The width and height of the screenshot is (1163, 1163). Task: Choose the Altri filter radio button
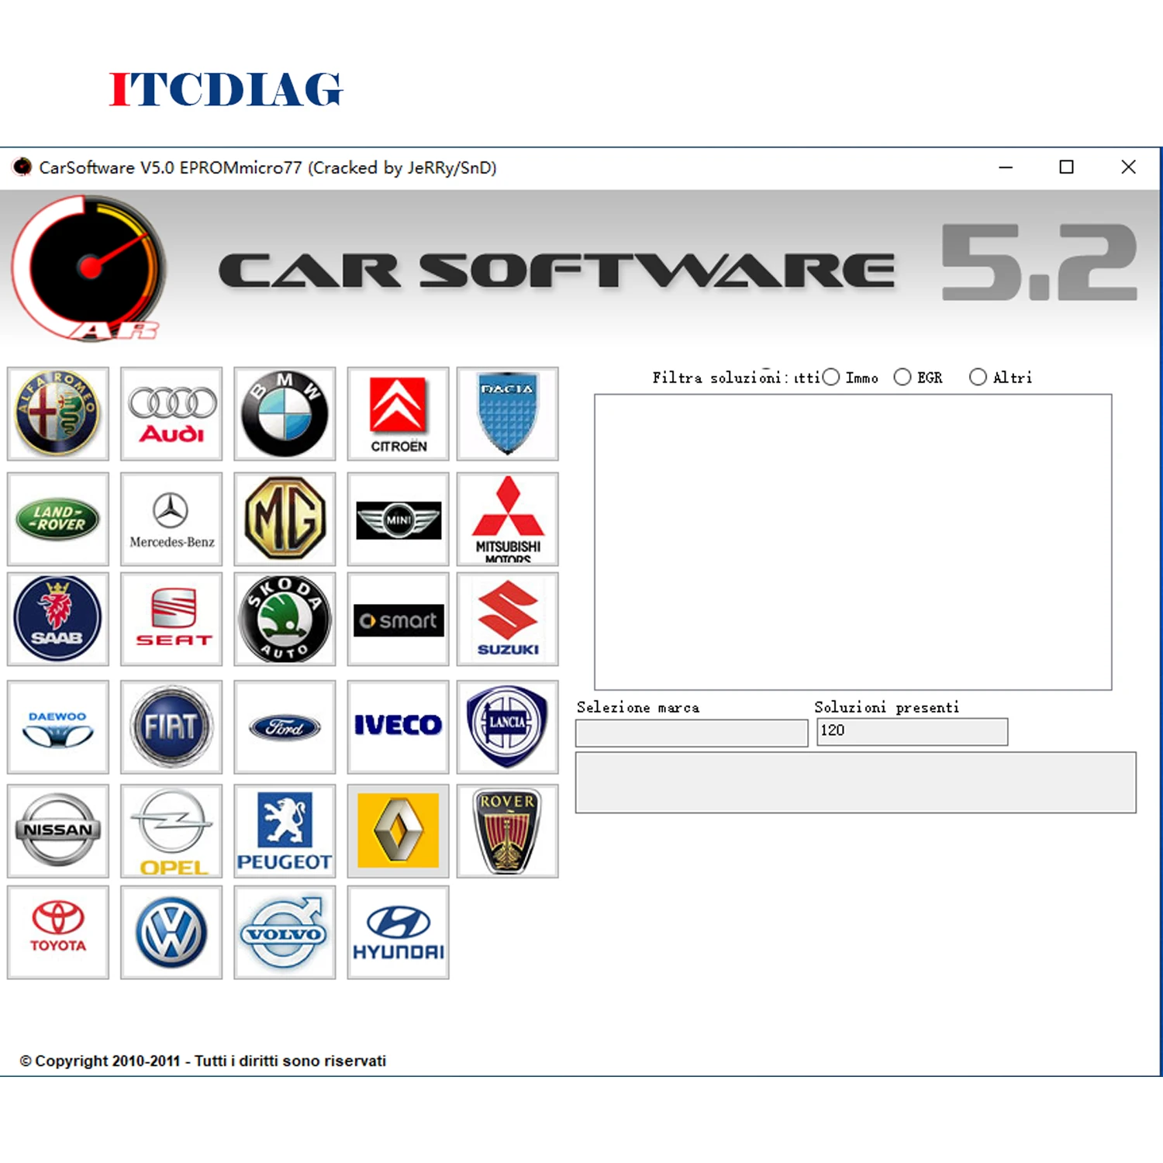(x=978, y=378)
